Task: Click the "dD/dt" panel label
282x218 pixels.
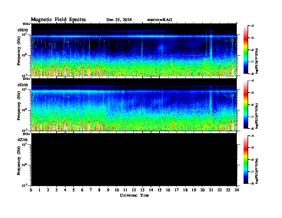Action: (x=23, y=85)
